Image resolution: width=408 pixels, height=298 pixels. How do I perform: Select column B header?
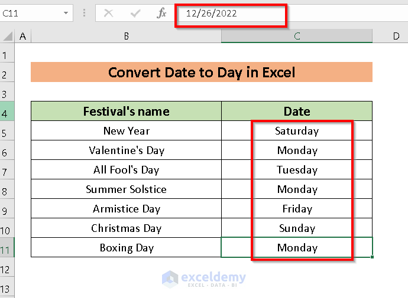(127, 36)
